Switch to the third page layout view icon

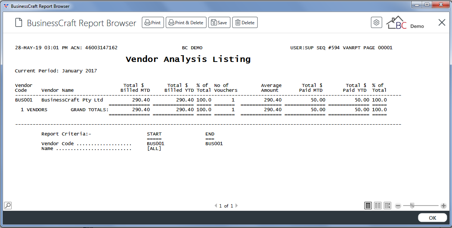click(x=387, y=206)
